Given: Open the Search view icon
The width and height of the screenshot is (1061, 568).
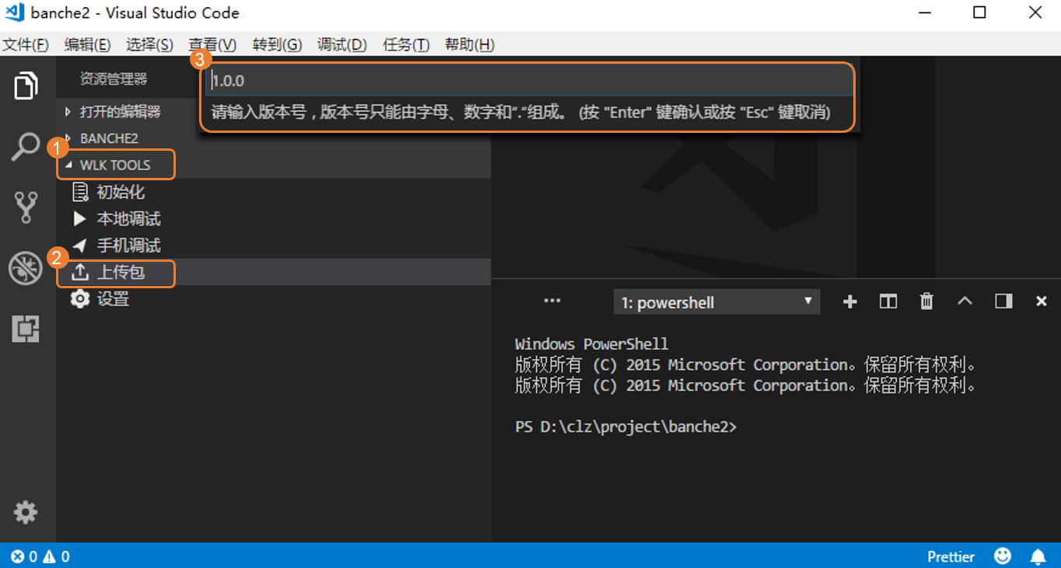Looking at the screenshot, I should tap(26, 146).
